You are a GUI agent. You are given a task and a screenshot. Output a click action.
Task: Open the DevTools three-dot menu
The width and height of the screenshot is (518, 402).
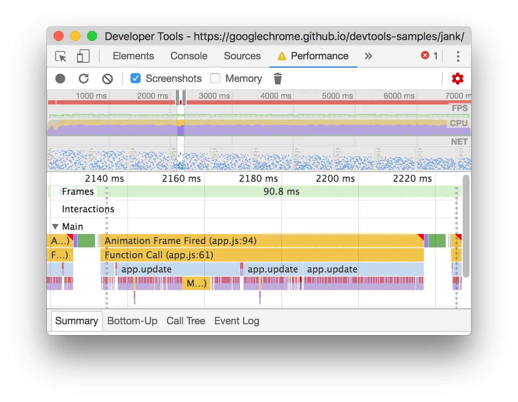(458, 56)
